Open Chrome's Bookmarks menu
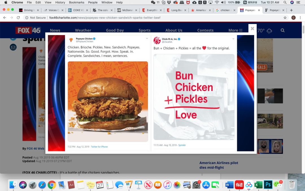The image size is (305, 191). (x=77, y=2)
